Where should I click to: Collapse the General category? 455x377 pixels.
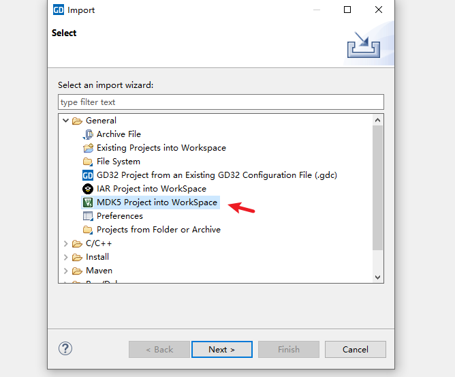(66, 120)
